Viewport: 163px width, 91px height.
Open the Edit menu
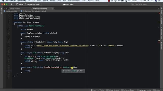pos(34,1)
